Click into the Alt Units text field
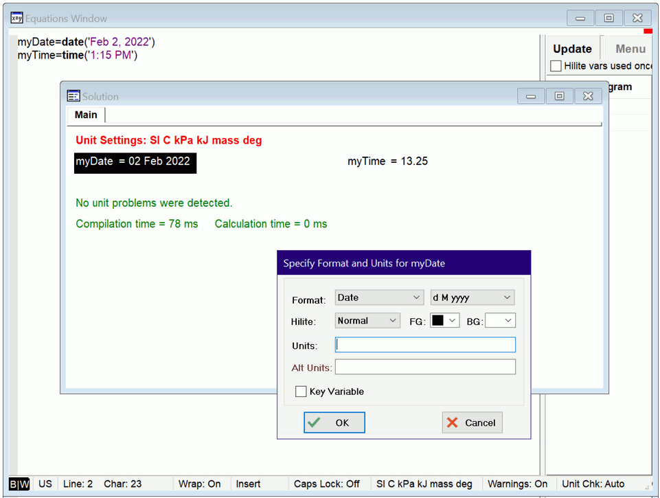Screen dimensions: 660x498 425,367
